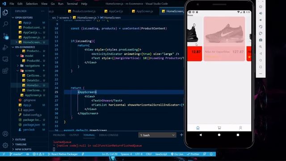Open the Accounts menu icon

tap(5, 134)
